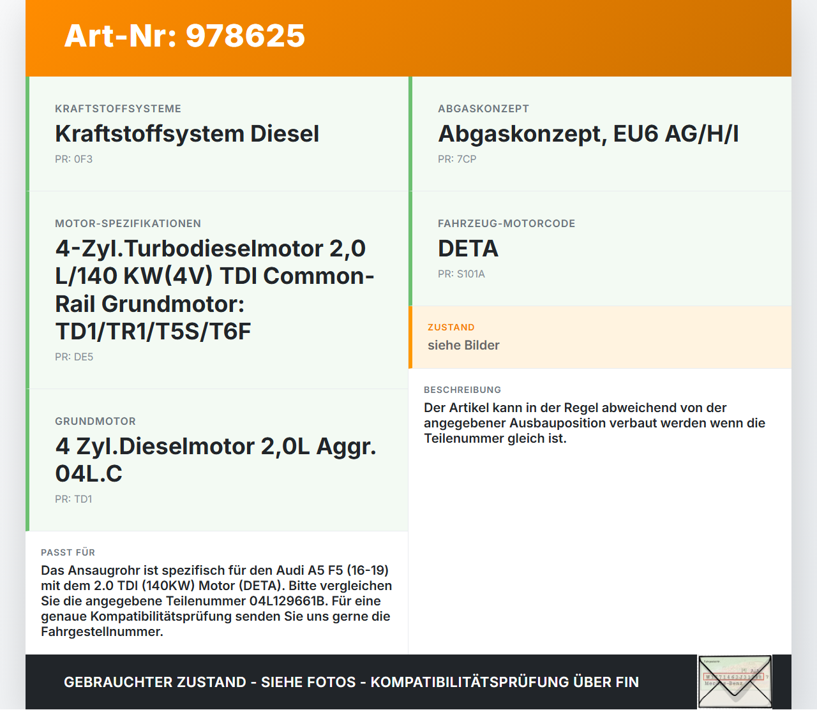The image size is (817, 710).
Task: Click the PR: 0F3 code label
Action: 73,159
